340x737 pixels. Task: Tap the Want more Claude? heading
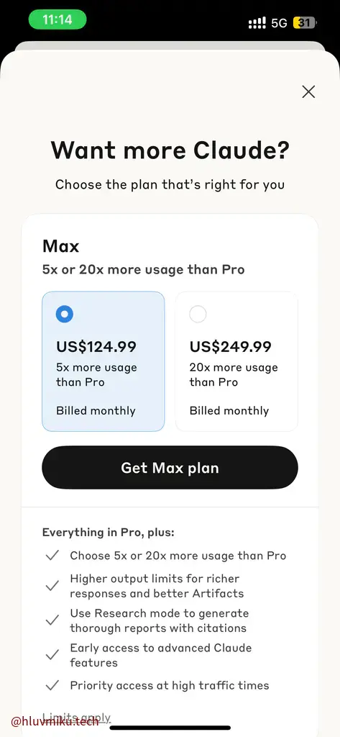pyautogui.click(x=170, y=150)
